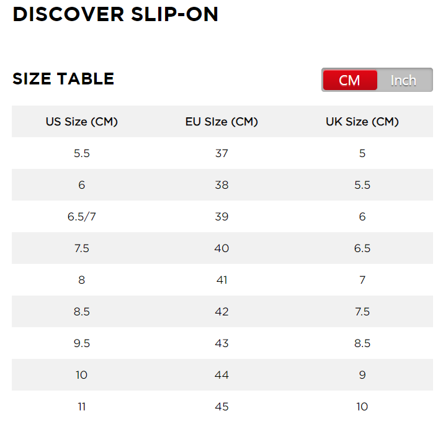Click the Discover Slip-On title

click(x=115, y=14)
